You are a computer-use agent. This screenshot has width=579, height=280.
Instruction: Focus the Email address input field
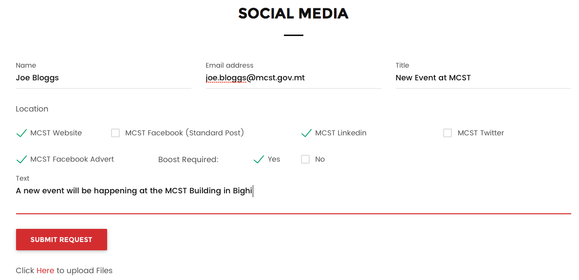(x=293, y=78)
